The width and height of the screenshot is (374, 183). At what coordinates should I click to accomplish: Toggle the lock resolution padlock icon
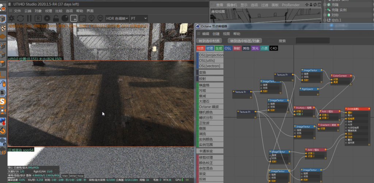click(x=56, y=18)
